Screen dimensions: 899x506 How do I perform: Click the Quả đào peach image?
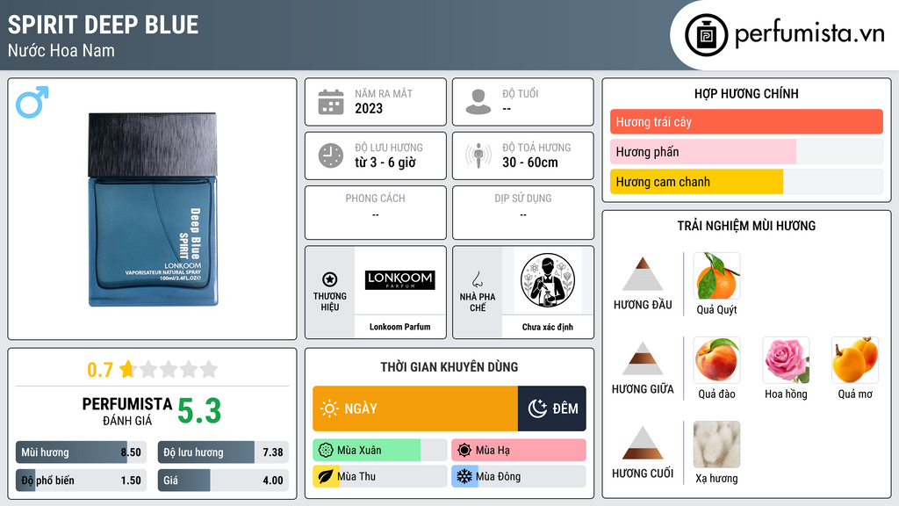coord(716,360)
